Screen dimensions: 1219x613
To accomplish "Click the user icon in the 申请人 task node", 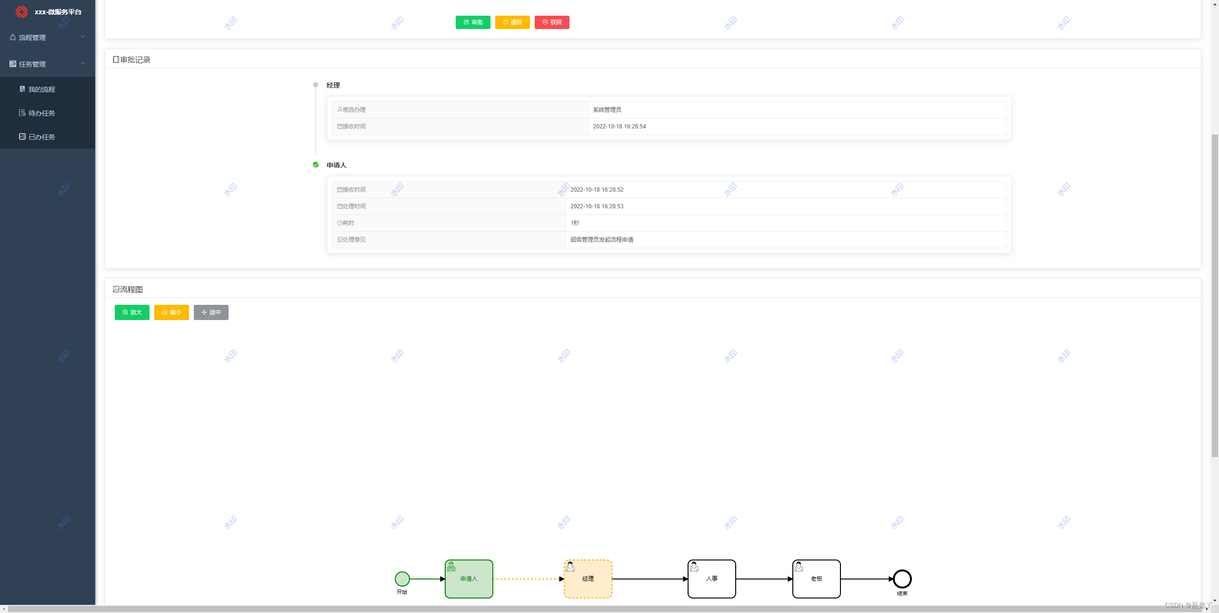I will [451, 566].
